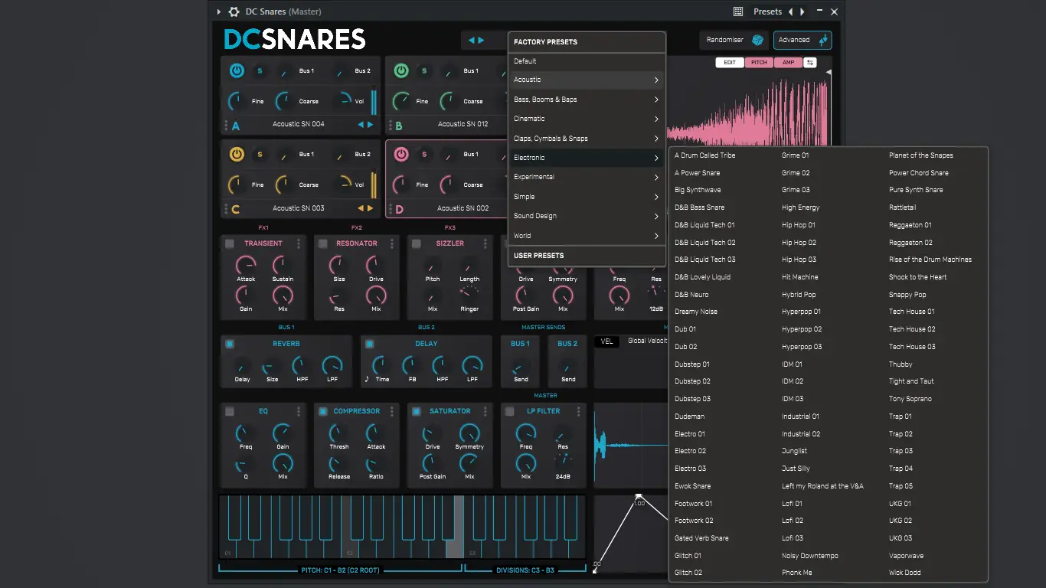Viewport: 1046px width, 588px height.
Task: Click the grid icon next to Presets
Action: pyautogui.click(x=738, y=11)
